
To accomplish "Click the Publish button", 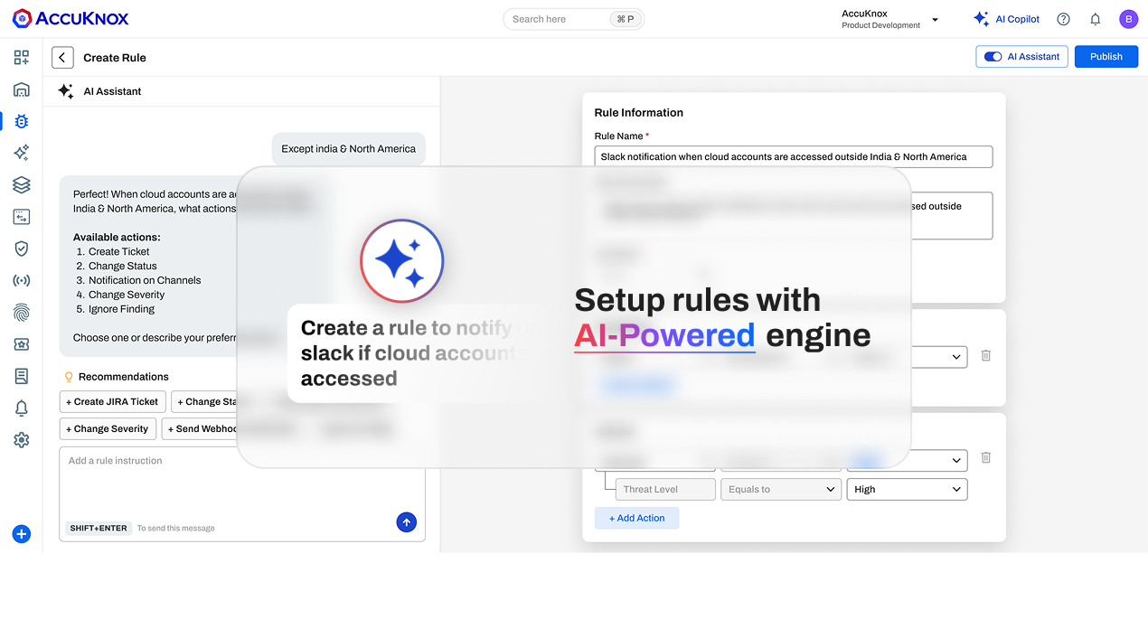I will click(x=1106, y=56).
